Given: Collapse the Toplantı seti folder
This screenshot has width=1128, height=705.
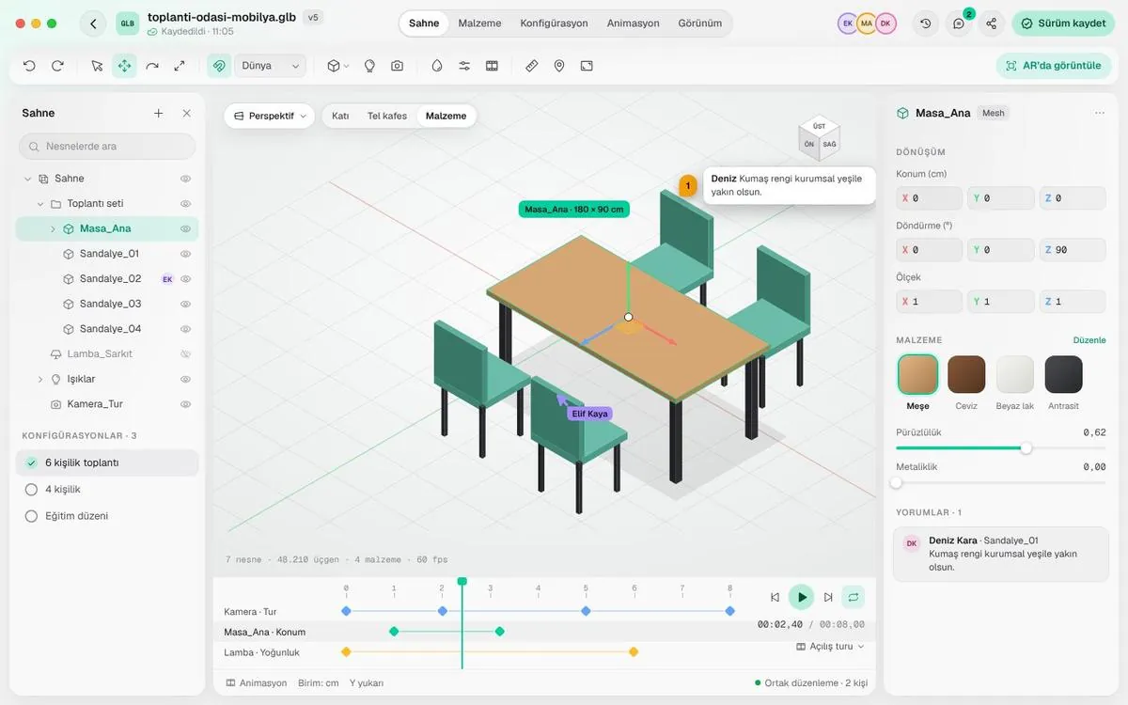Looking at the screenshot, I should click(x=39, y=203).
